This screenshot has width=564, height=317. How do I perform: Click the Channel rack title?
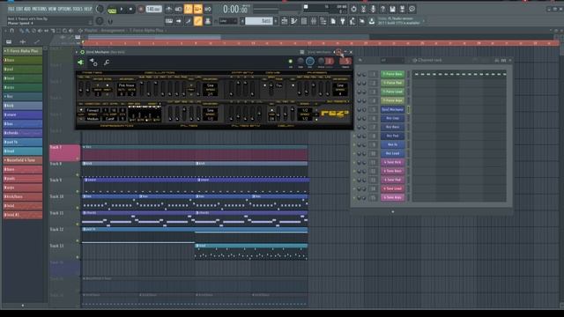[x=429, y=61]
